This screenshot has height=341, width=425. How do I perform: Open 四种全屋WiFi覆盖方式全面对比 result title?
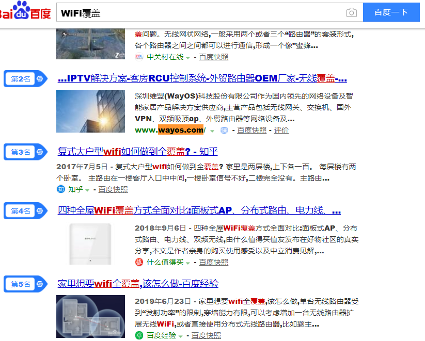[x=199, y=210]
